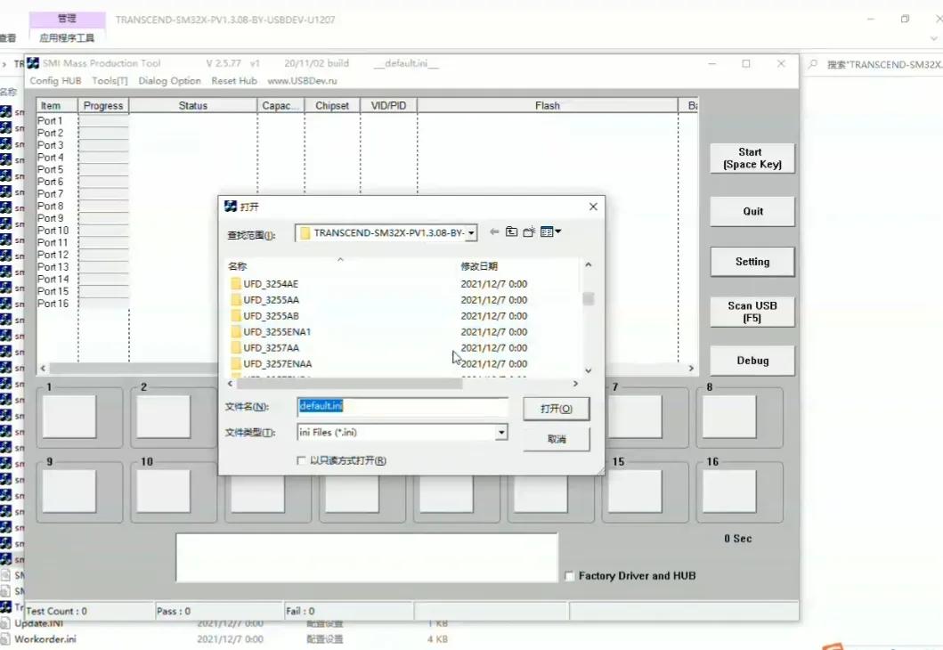Click the back arrow icon in Open dialog

point(494,232)
